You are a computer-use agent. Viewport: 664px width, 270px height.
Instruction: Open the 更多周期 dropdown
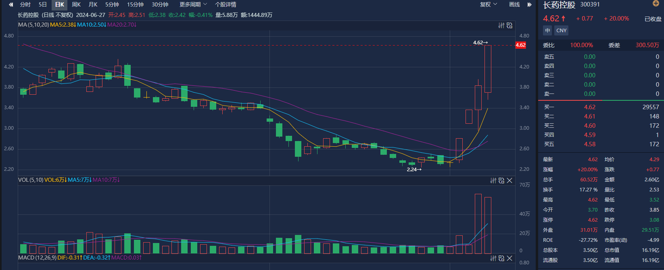(193, 4)
